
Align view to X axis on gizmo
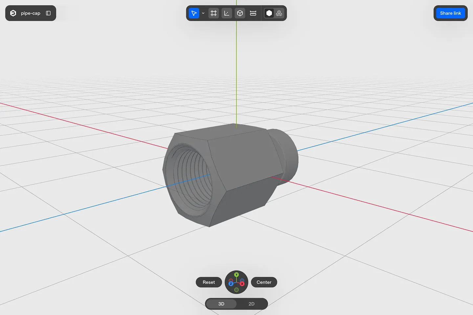click(x=242, y=284)
